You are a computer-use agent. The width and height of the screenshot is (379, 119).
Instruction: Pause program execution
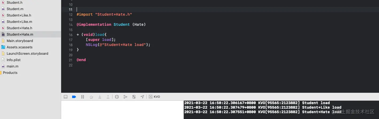coord(83,97)
